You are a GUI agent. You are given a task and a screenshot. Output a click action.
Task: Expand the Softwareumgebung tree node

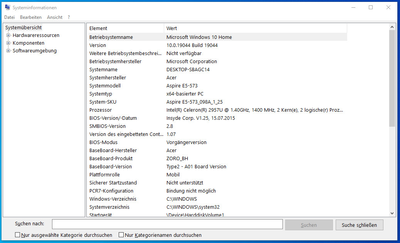(8, 50)
